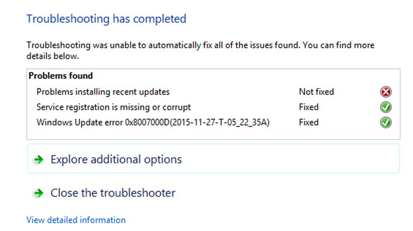This screenshot has width=413, height=231.
Task: Click the details below text line
Action: point(53,56)
